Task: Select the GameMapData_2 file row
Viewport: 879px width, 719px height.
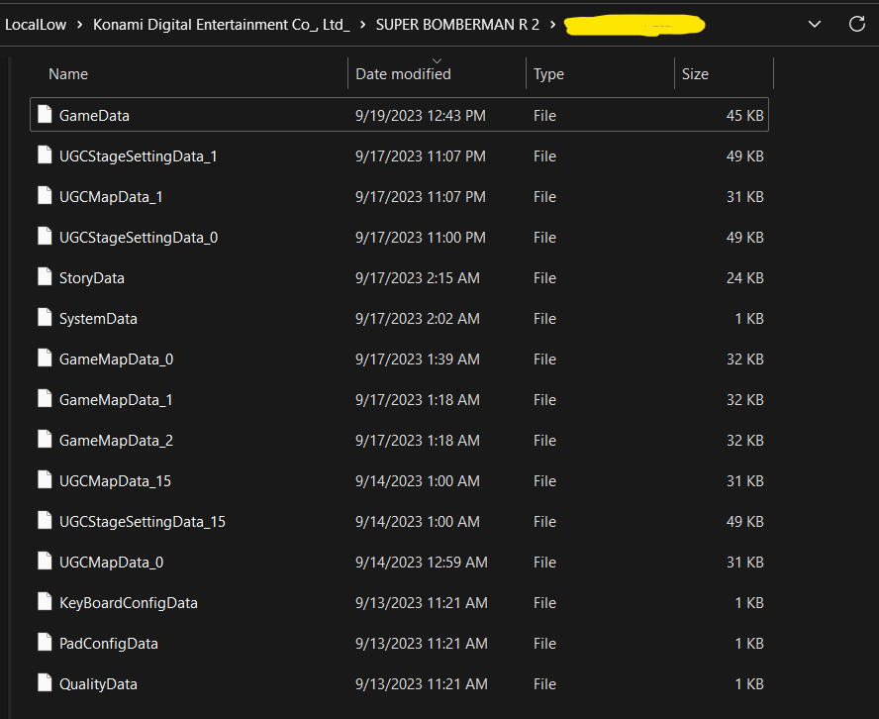Action: pyautogui.click(x=116, y=440)
